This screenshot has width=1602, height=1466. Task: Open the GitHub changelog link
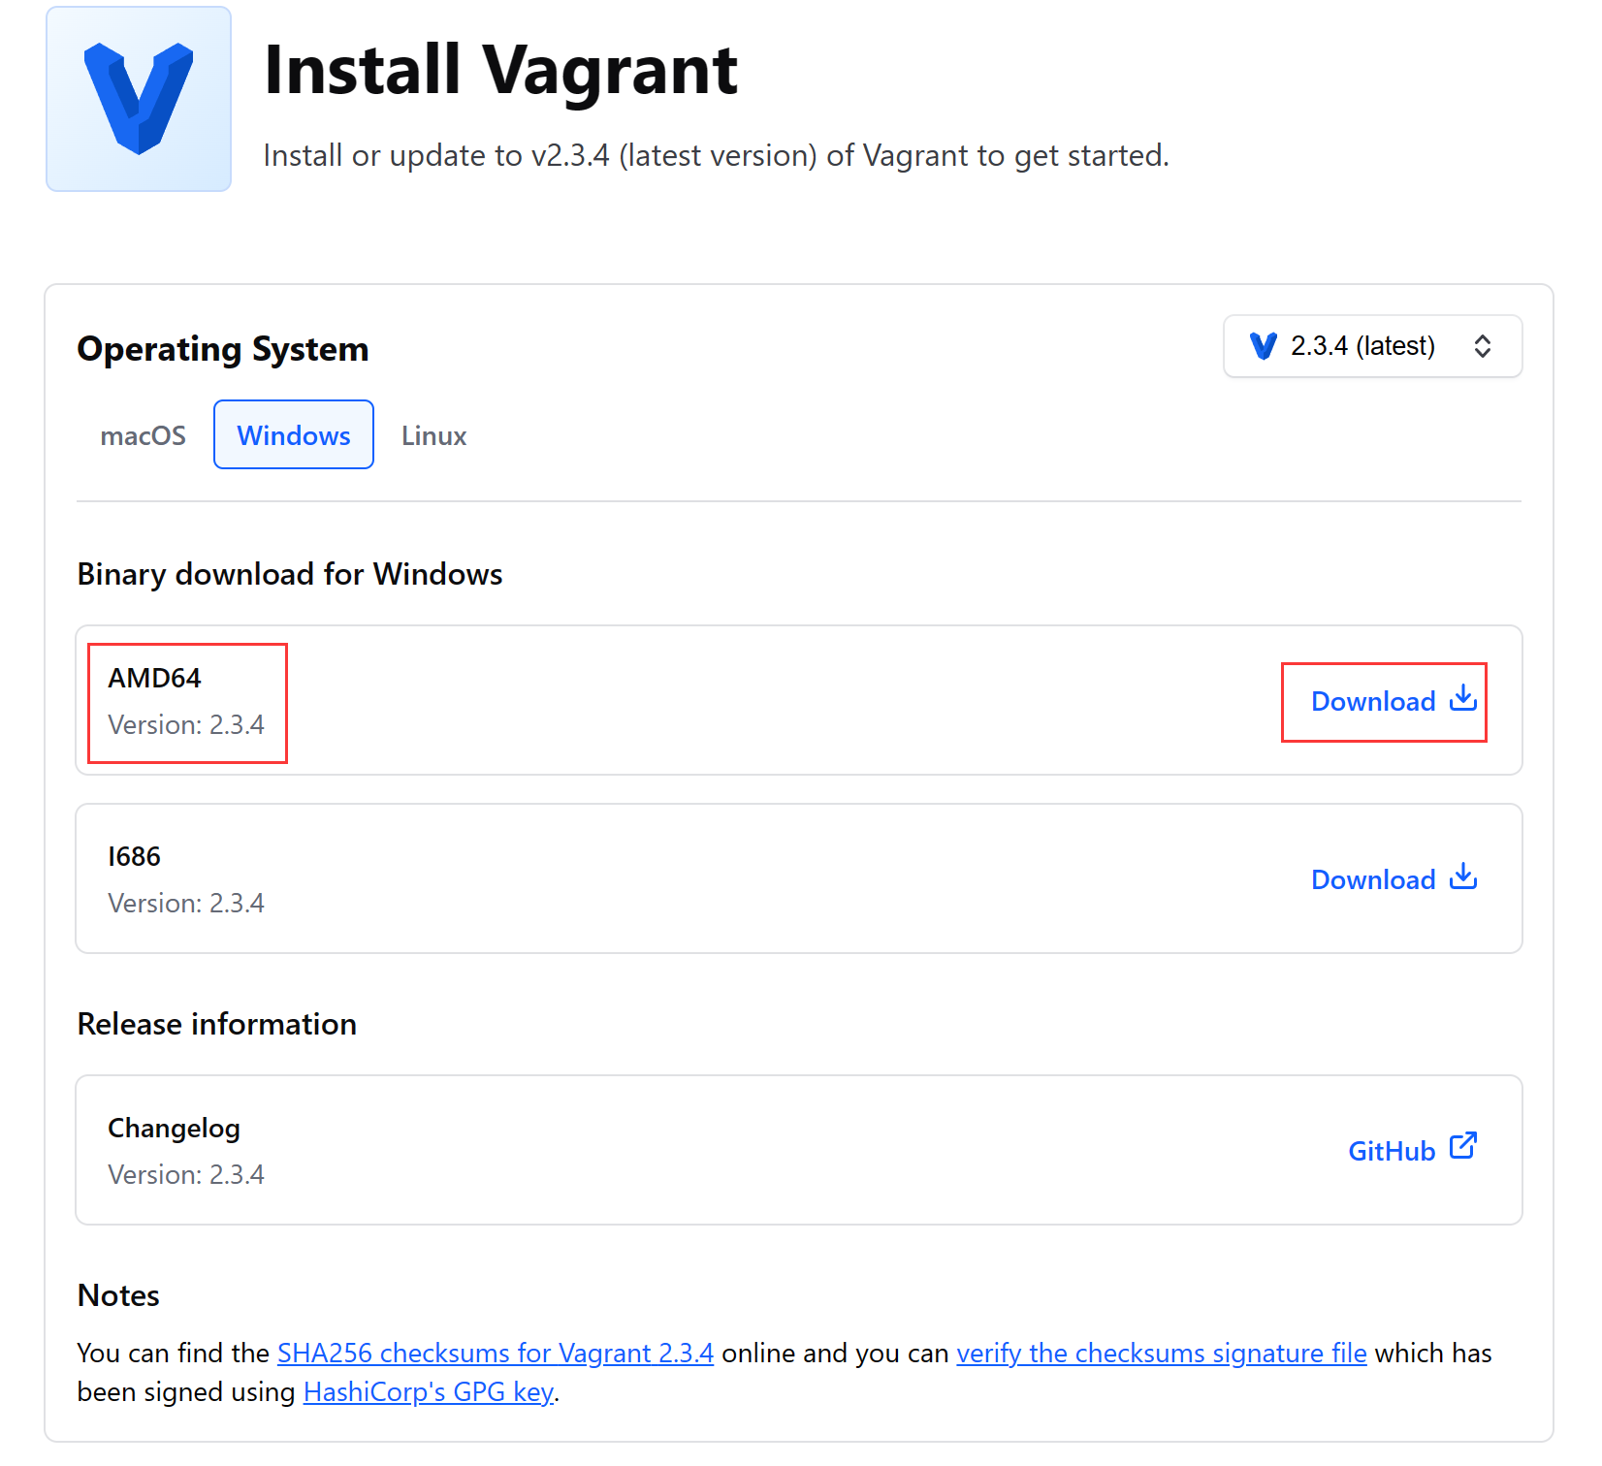(x=1391, y=1151)
